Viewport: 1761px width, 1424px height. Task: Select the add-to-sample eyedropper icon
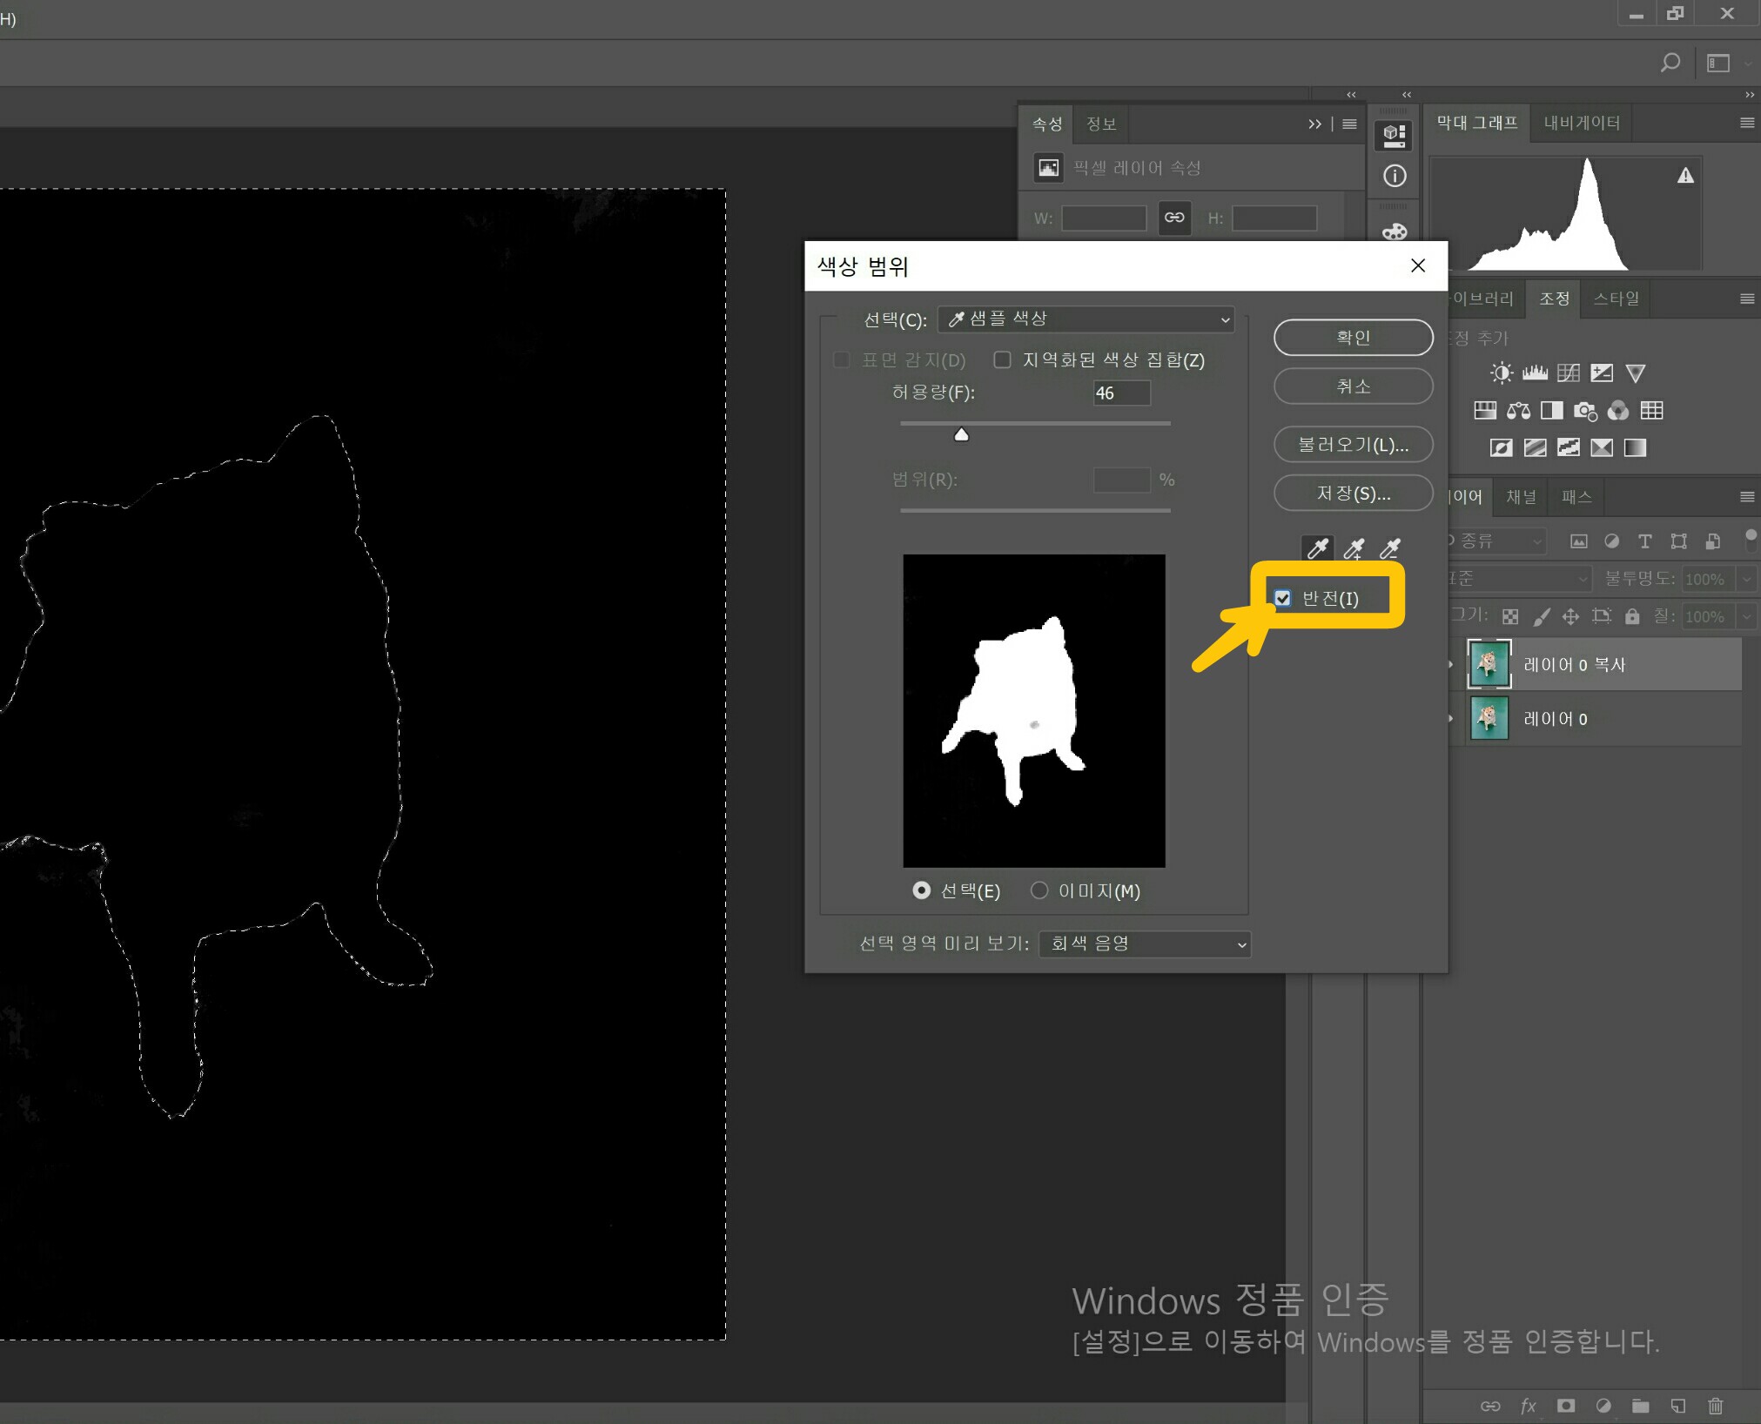pyautogui.click(x=1354, y=548)
